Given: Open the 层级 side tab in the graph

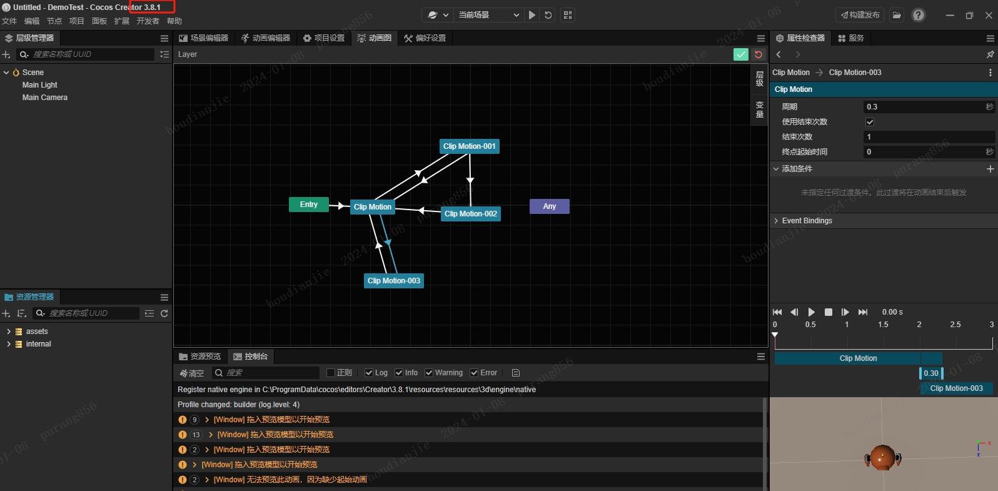Looking at the screenshot, I should (760, 79).
